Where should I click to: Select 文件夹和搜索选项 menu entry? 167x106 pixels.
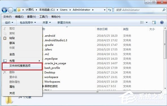22,66
